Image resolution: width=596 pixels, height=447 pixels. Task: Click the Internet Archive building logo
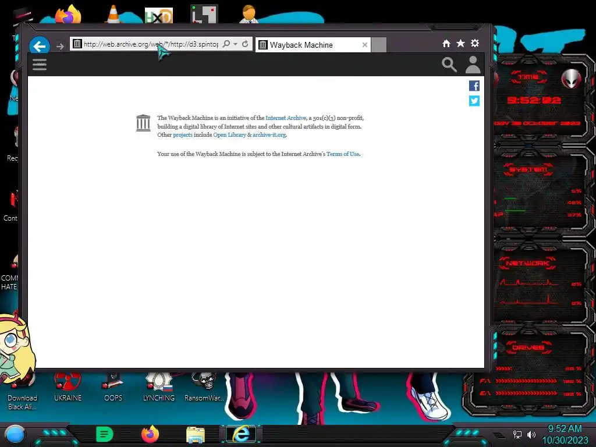[143, 123]
